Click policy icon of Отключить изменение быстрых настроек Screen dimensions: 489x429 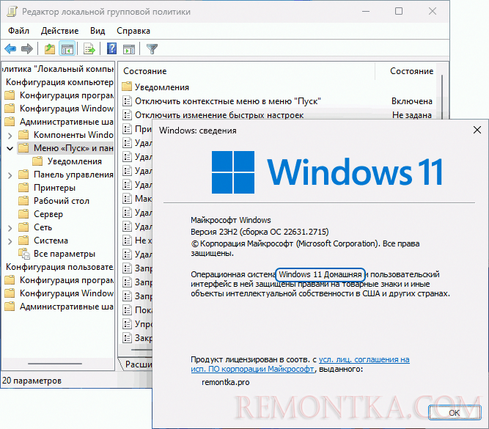click(127, 115)
